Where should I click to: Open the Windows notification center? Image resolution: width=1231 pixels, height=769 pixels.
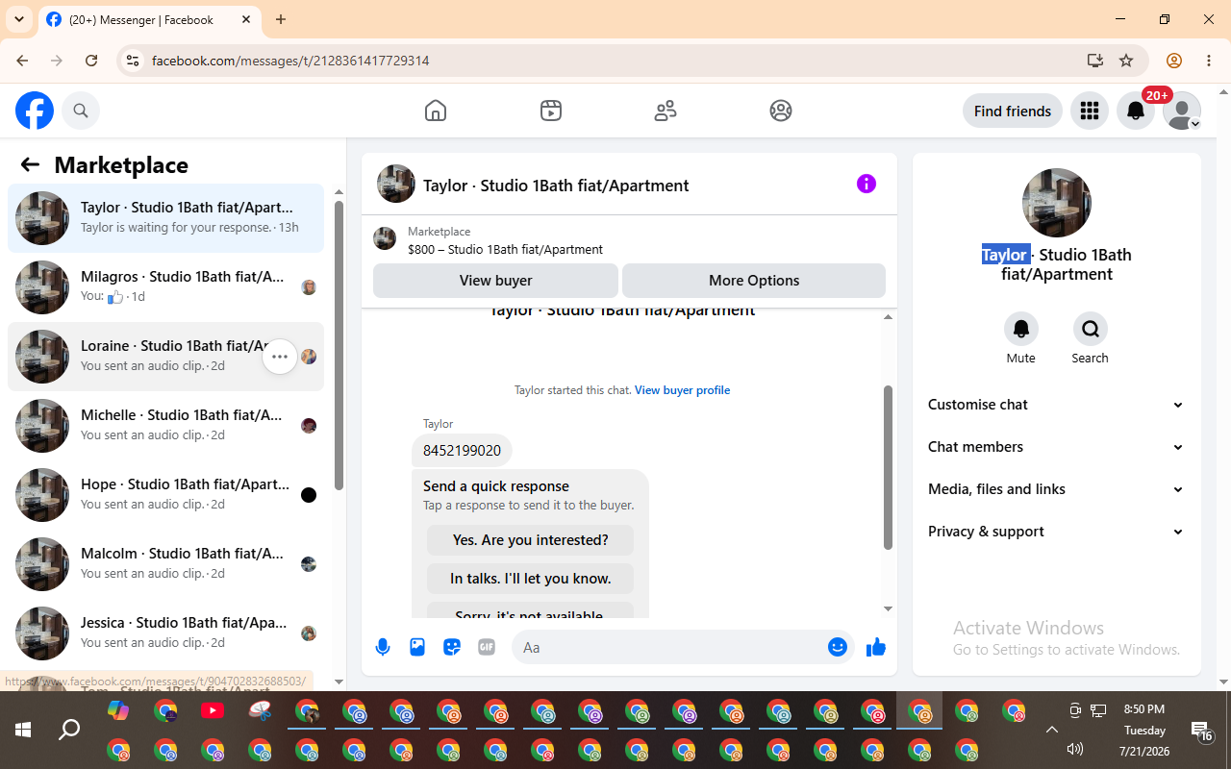tap(1202, 732)
